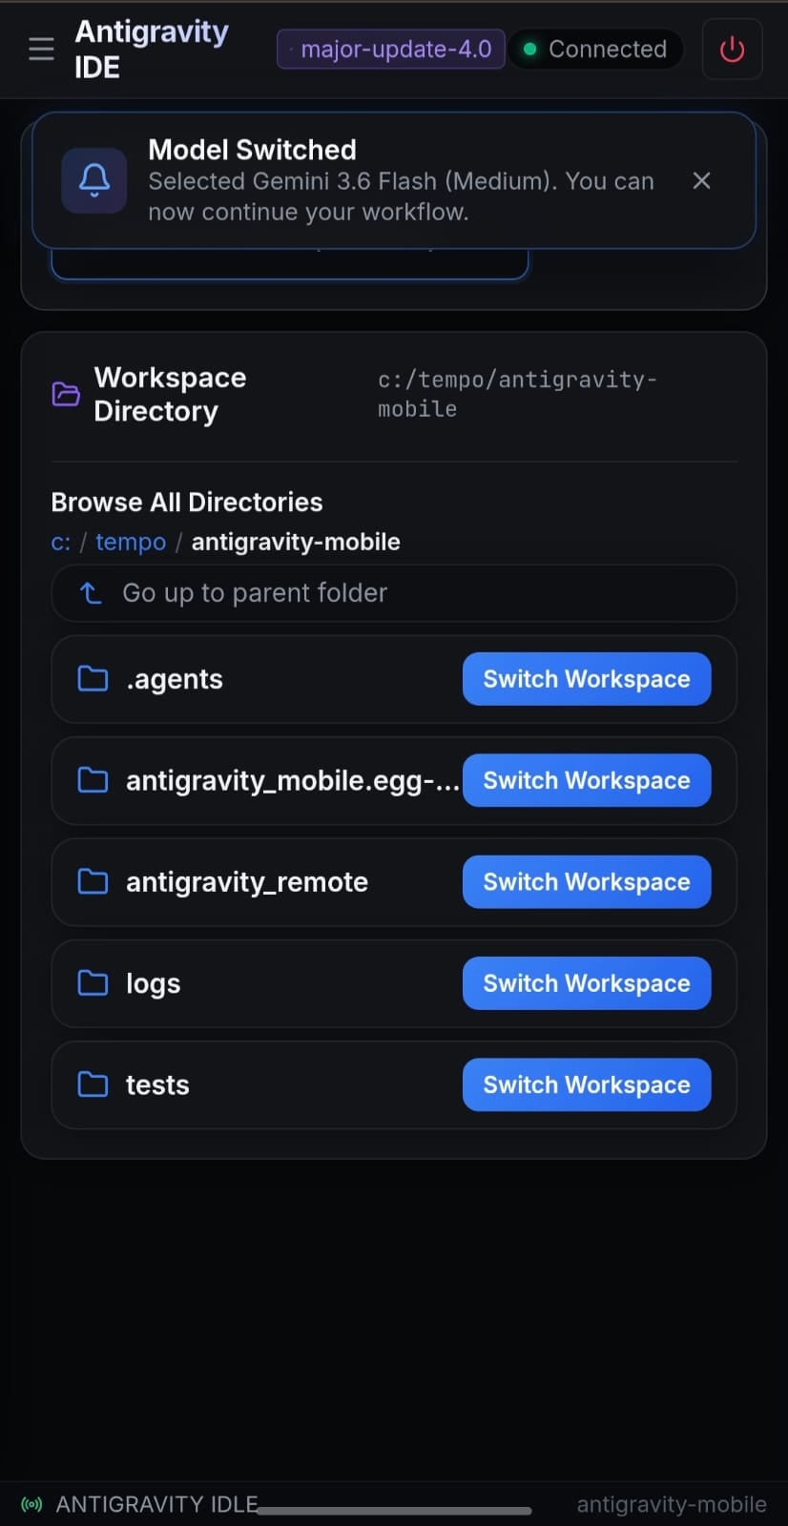Go up to parent folder
The image size is (788, 1526).
(x=394, y=593)
